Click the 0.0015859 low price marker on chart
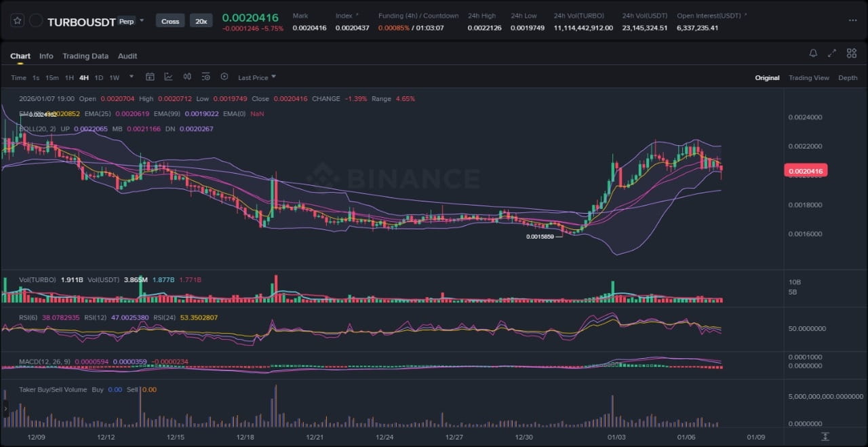The height and width of the screenshot is (447, 868). point(540,236)
